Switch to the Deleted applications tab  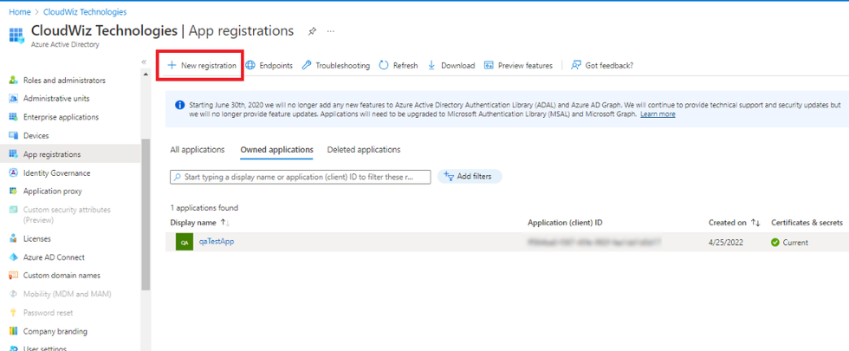click(363, 150)
